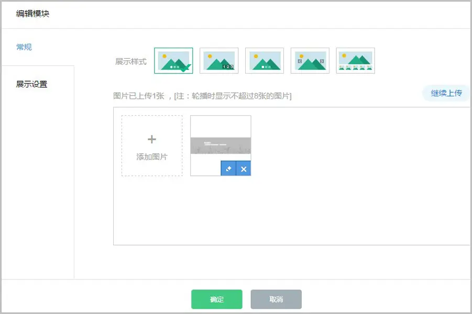Delete the uploaded image with X icon

pos(244,169)
